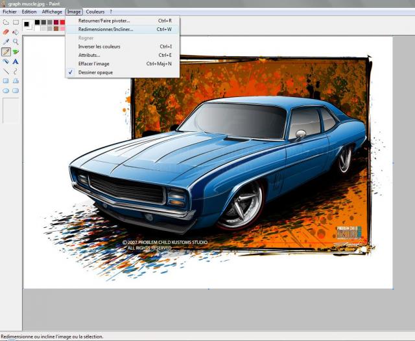Click Redimensionner/Incliner menu entry
Image resolution: width=415 pixels, height=341 pixels.
(123, 29)
